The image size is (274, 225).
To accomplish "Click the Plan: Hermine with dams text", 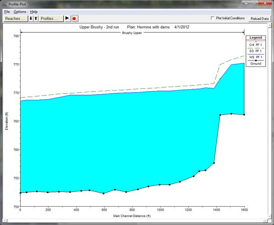I will [148, 27].
